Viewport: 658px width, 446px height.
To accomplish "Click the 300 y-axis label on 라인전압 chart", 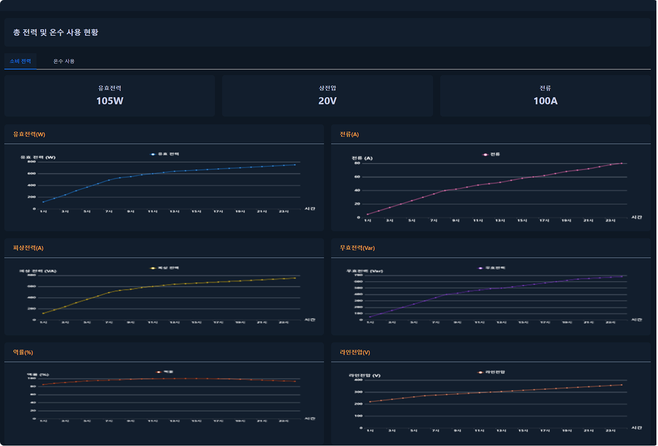I will [358, 392].
